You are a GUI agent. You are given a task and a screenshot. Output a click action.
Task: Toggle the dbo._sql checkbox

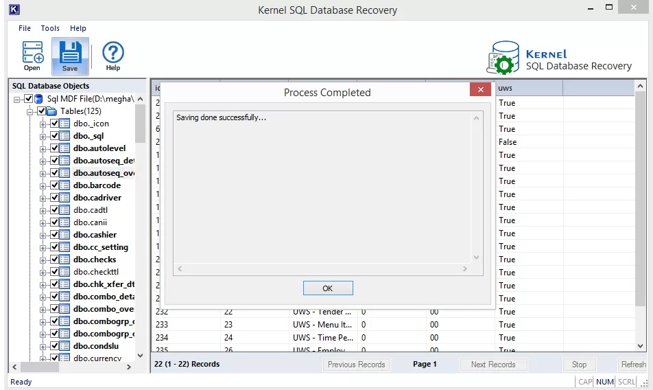pos(54,136)
